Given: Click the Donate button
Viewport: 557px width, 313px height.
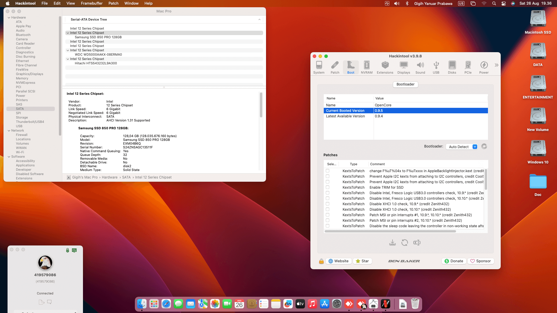Looking at the screenshot, I should point(454,261).
